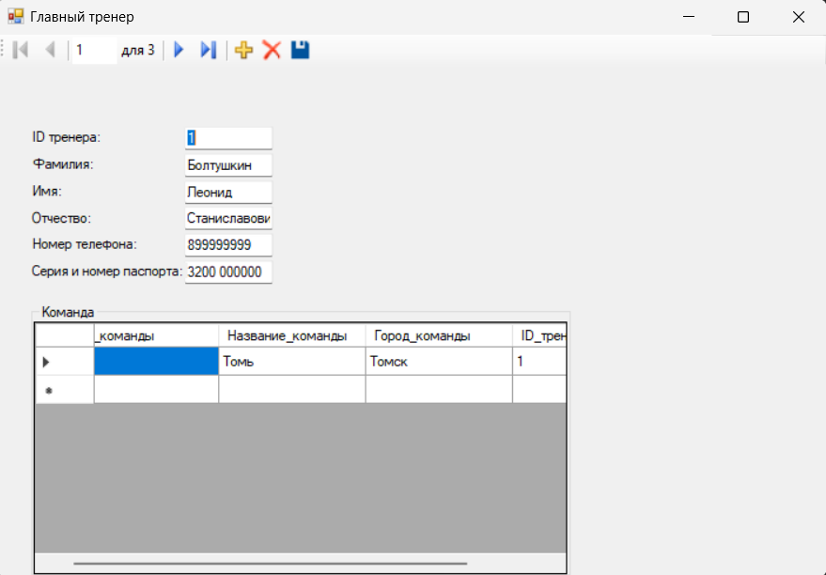
Task: Click the Имя field with Леонид
Action: (x=228, y=192)
